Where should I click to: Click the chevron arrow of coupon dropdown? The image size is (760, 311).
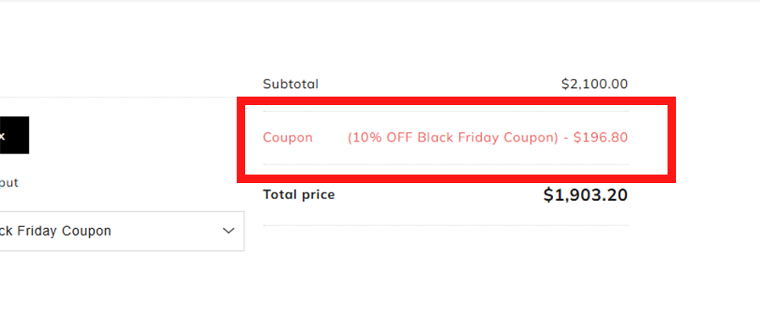[228, 231]
